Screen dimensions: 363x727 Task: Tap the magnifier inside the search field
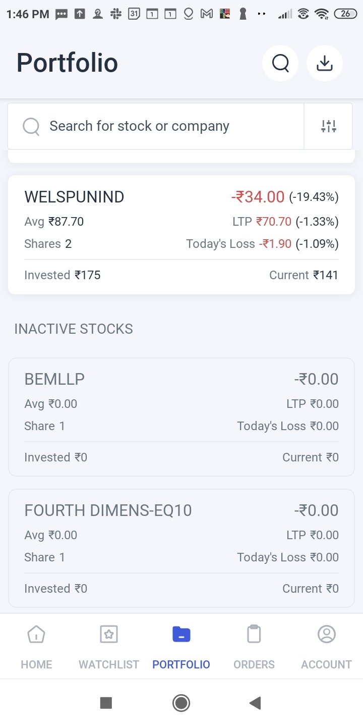31,126
